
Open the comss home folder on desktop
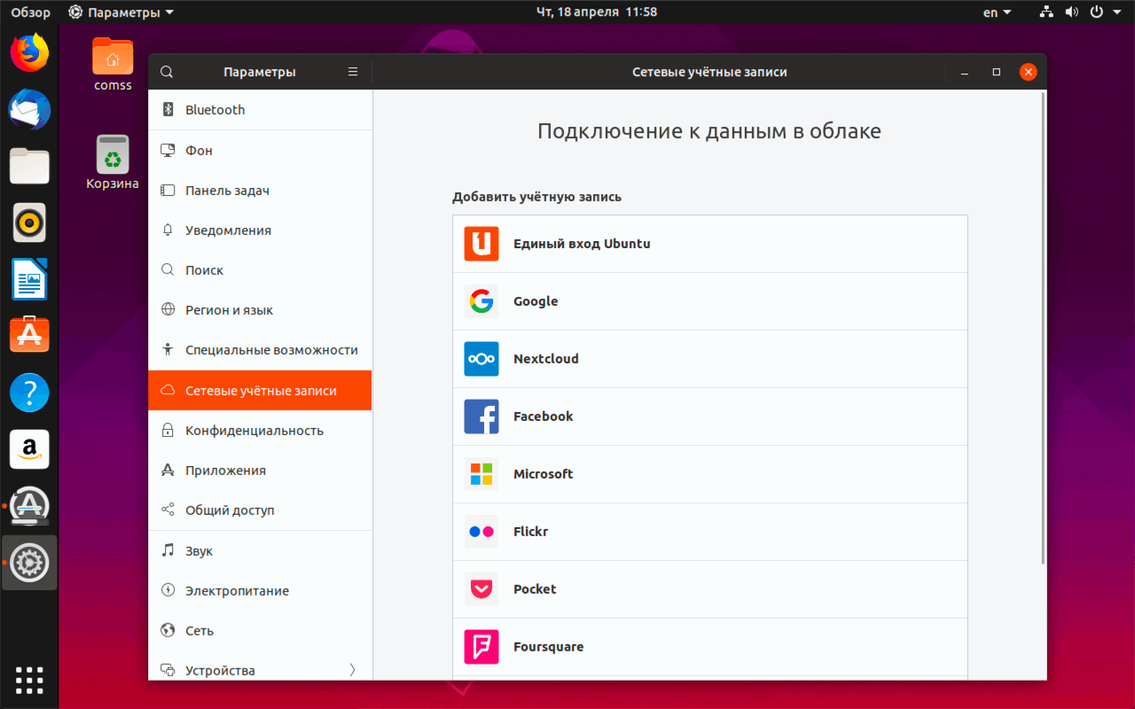(113, 64)
